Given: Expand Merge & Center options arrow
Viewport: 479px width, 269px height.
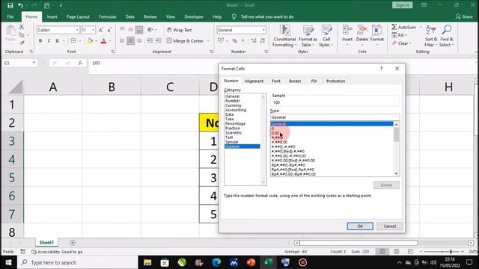Looking at the screenshot, I should (x=208, y=41).
